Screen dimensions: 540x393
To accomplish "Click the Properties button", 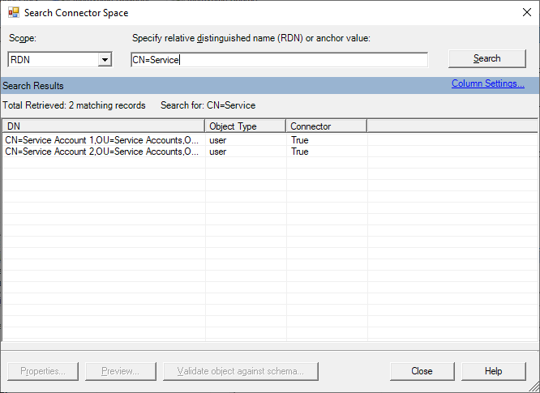I will tap(43, 371).
